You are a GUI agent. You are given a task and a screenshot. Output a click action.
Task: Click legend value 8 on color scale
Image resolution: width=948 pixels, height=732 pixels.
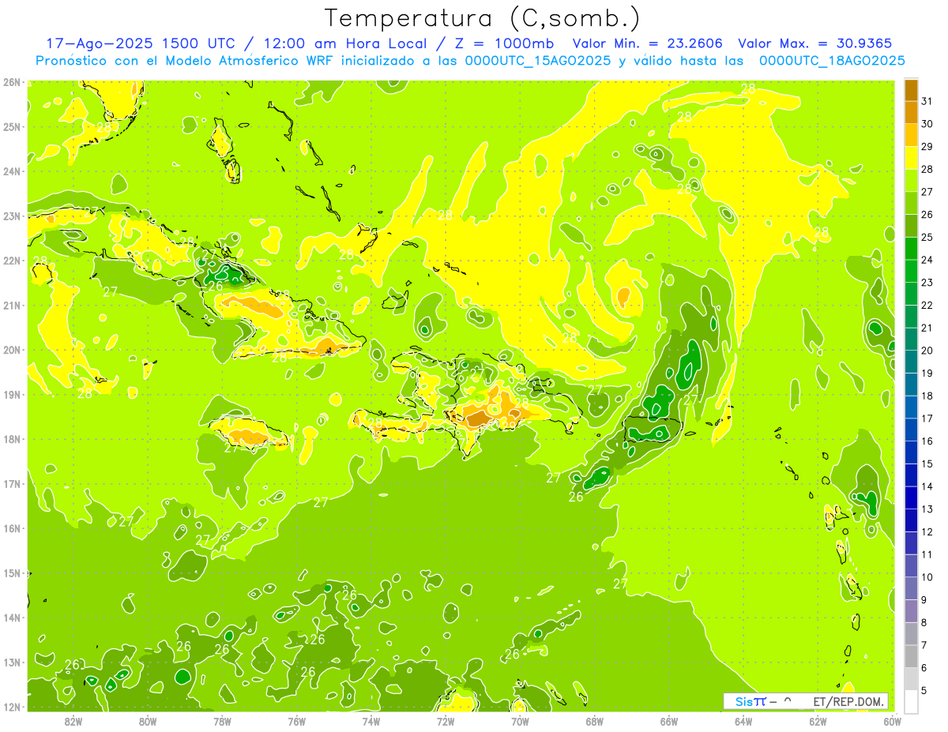click(x=924, y=622)
